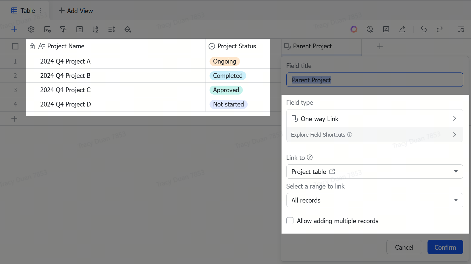
Task: Open the All records range dropdown
Action: tap(374, 200)
